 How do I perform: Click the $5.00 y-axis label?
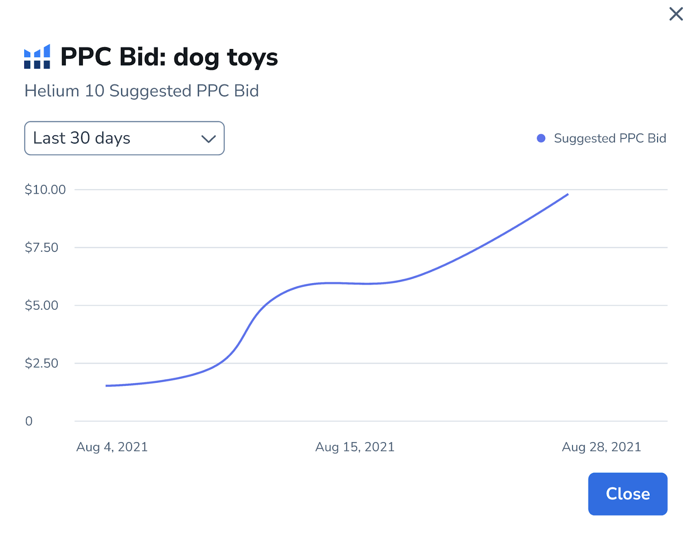(42, 305)
